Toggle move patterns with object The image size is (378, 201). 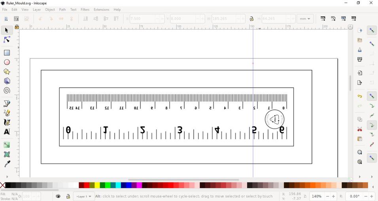point(353,19)
